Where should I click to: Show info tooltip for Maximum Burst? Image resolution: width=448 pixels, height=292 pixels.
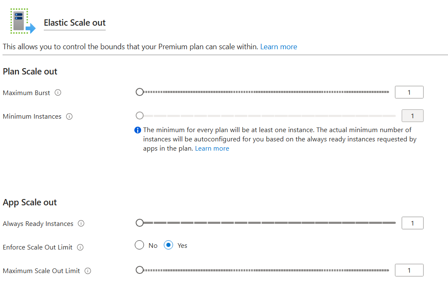58,93
